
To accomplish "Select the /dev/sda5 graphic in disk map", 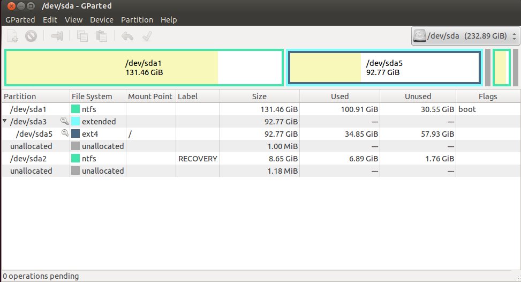I will 384,68.
